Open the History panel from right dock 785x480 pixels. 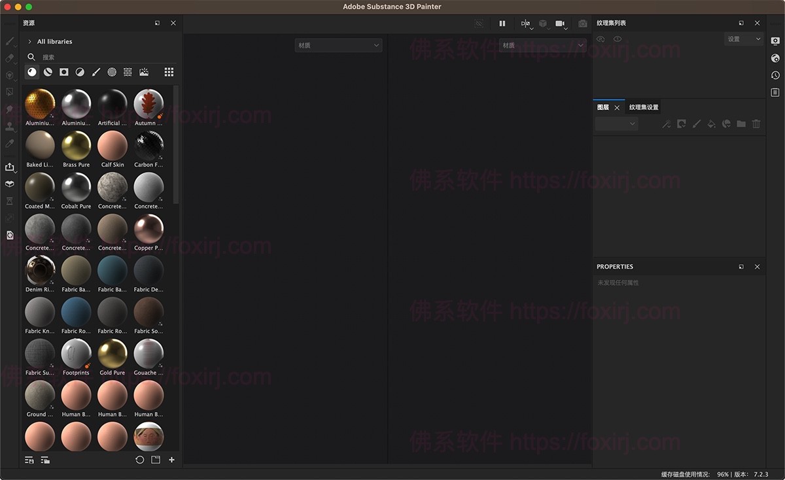tap(775, 76)
